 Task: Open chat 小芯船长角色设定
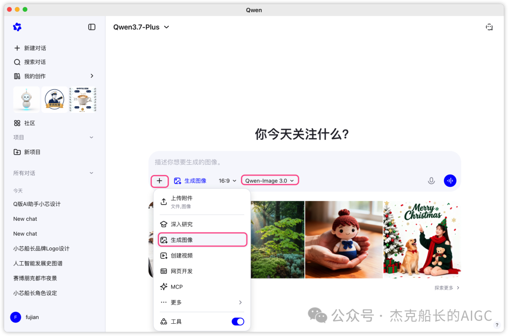[x=35, y=293]
